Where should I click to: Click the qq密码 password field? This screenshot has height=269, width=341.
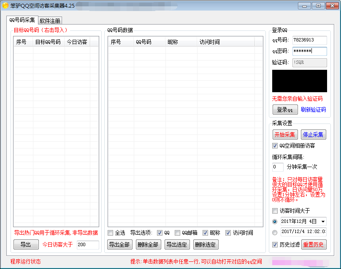pyautogui.click(x=309, y=51)
